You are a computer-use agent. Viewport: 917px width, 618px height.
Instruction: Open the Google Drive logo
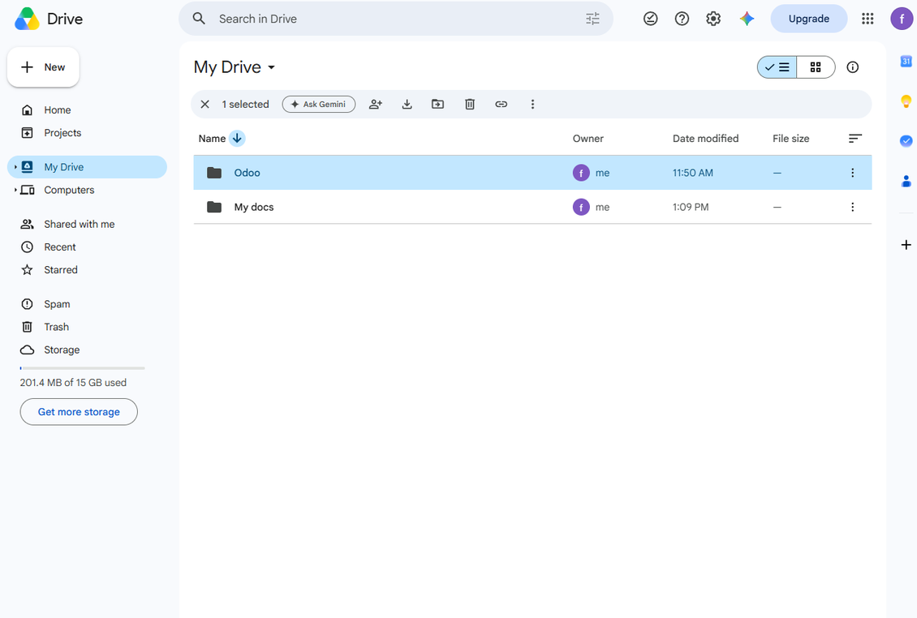pos(27,19)
